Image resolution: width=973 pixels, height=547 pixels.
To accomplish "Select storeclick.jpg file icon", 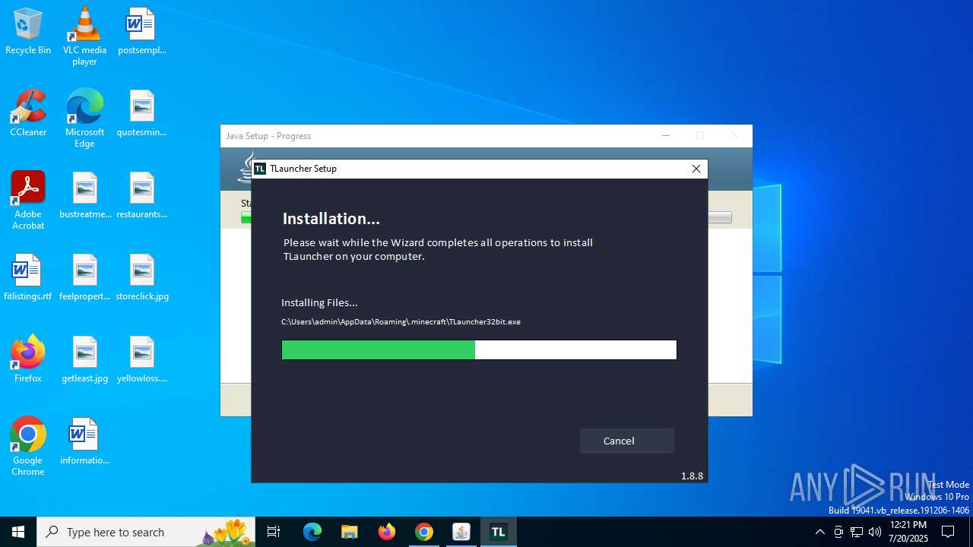I will [142, 278].
